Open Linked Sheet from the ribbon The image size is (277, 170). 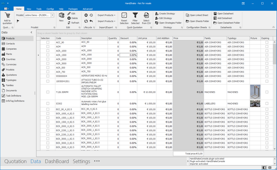(x=197, y=15)
